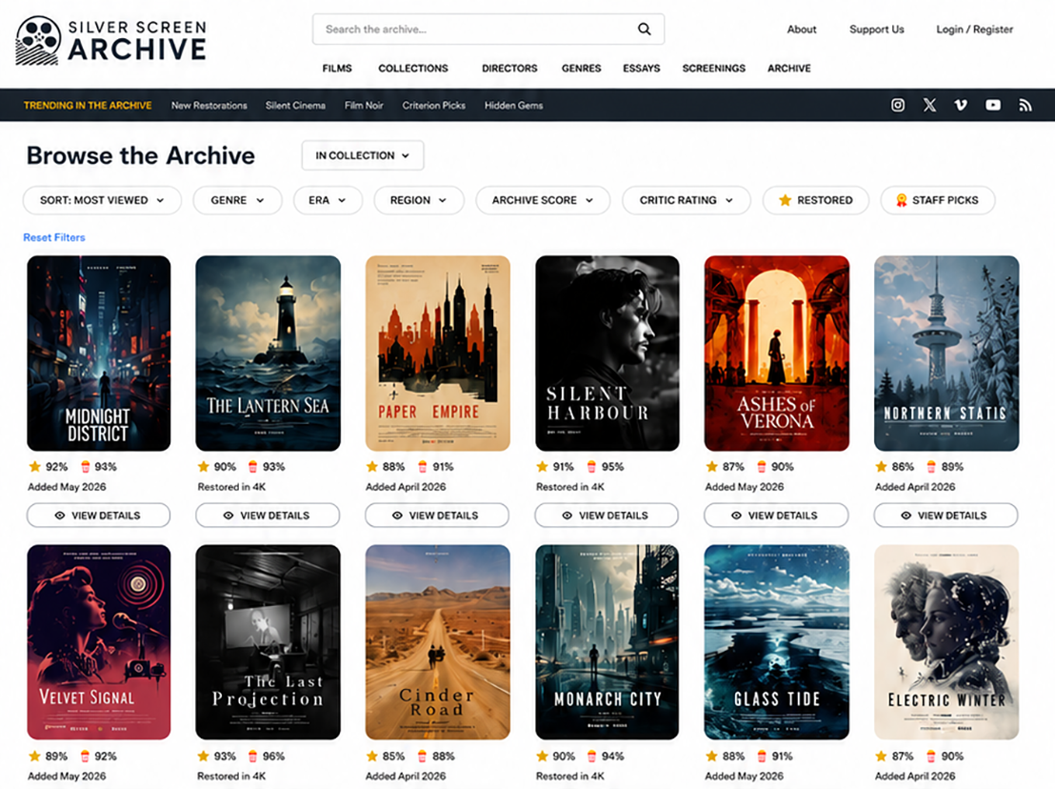View details for Silent Harbour
Image resolution: width=1055 pixels, height=789 pixels.
click(607, 515)
